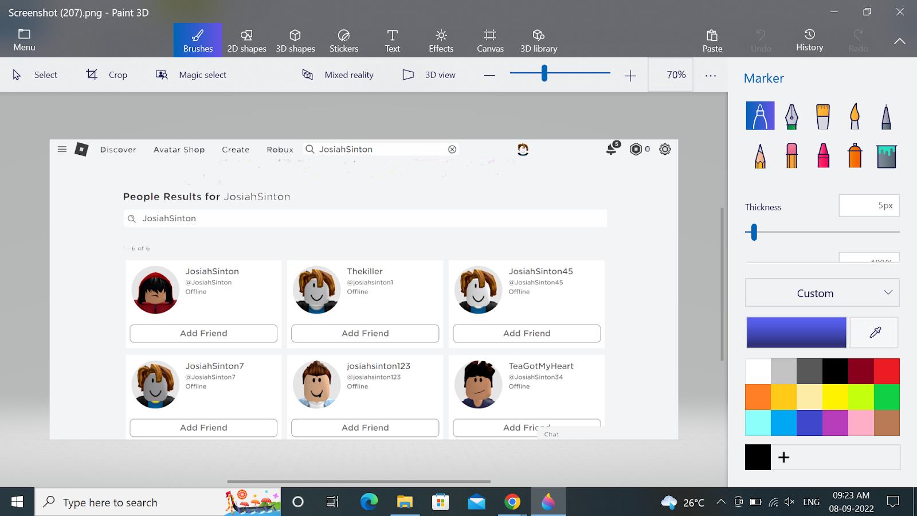Select the Crayon tool
Viewport: 917px width, 516px height.
point(823,155)
